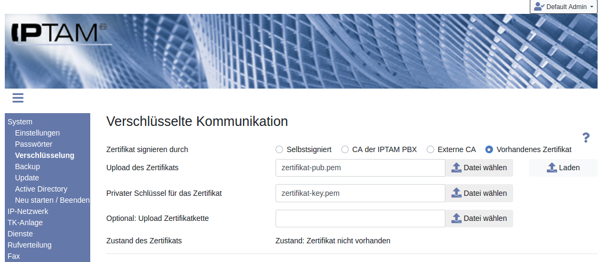The width and height of the screenshot is (604, 262).
Task: Select CA der IPTAM PBX option
Action: 345,149
